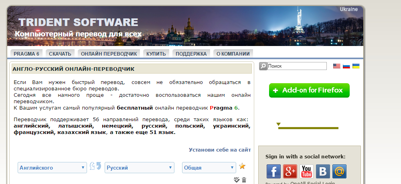Viewport: 401px width, 184px height.
Task: Open the PRAGMA 6 tab
Action: point(26,54)
